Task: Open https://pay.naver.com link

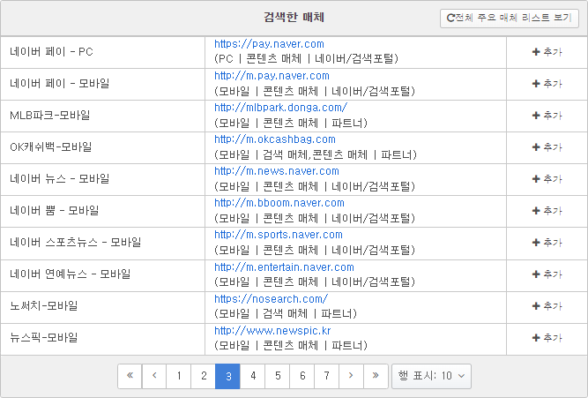Action: (x=269, y=44)
